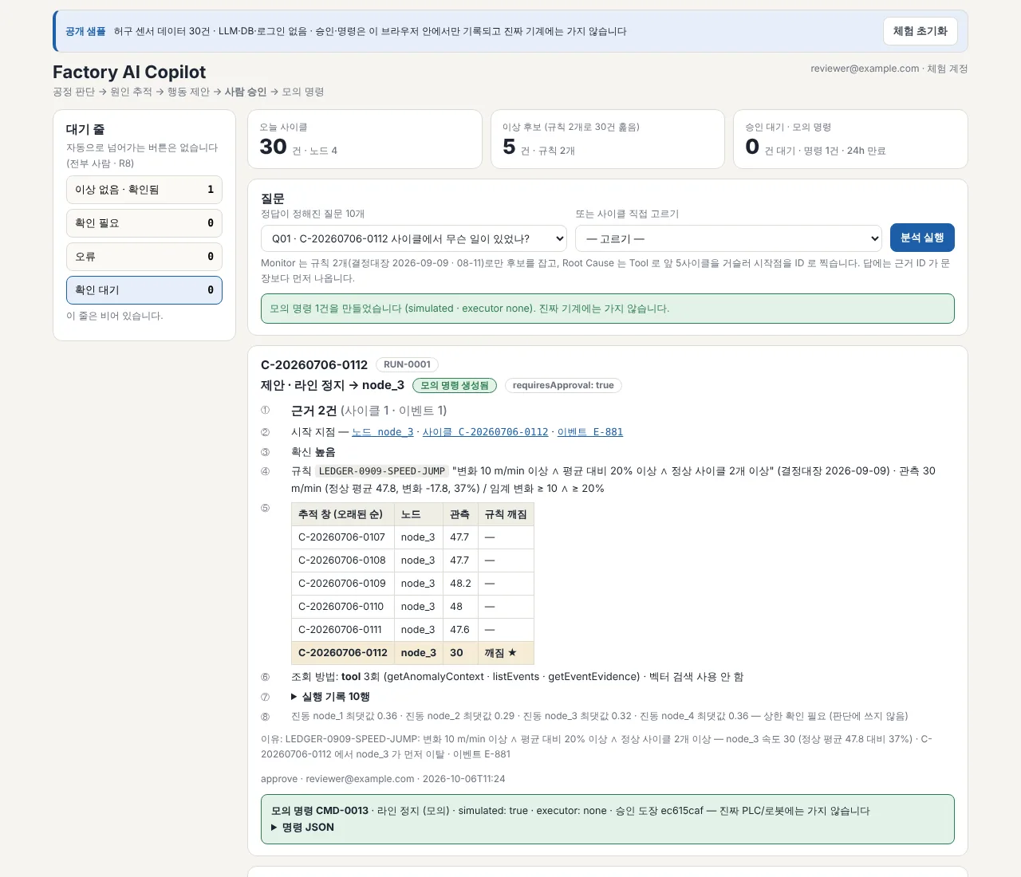This screenshot has height=877, width=1021.
Task: Click the 오늘 사이클 count 30
Action: (x=273, y=147)
